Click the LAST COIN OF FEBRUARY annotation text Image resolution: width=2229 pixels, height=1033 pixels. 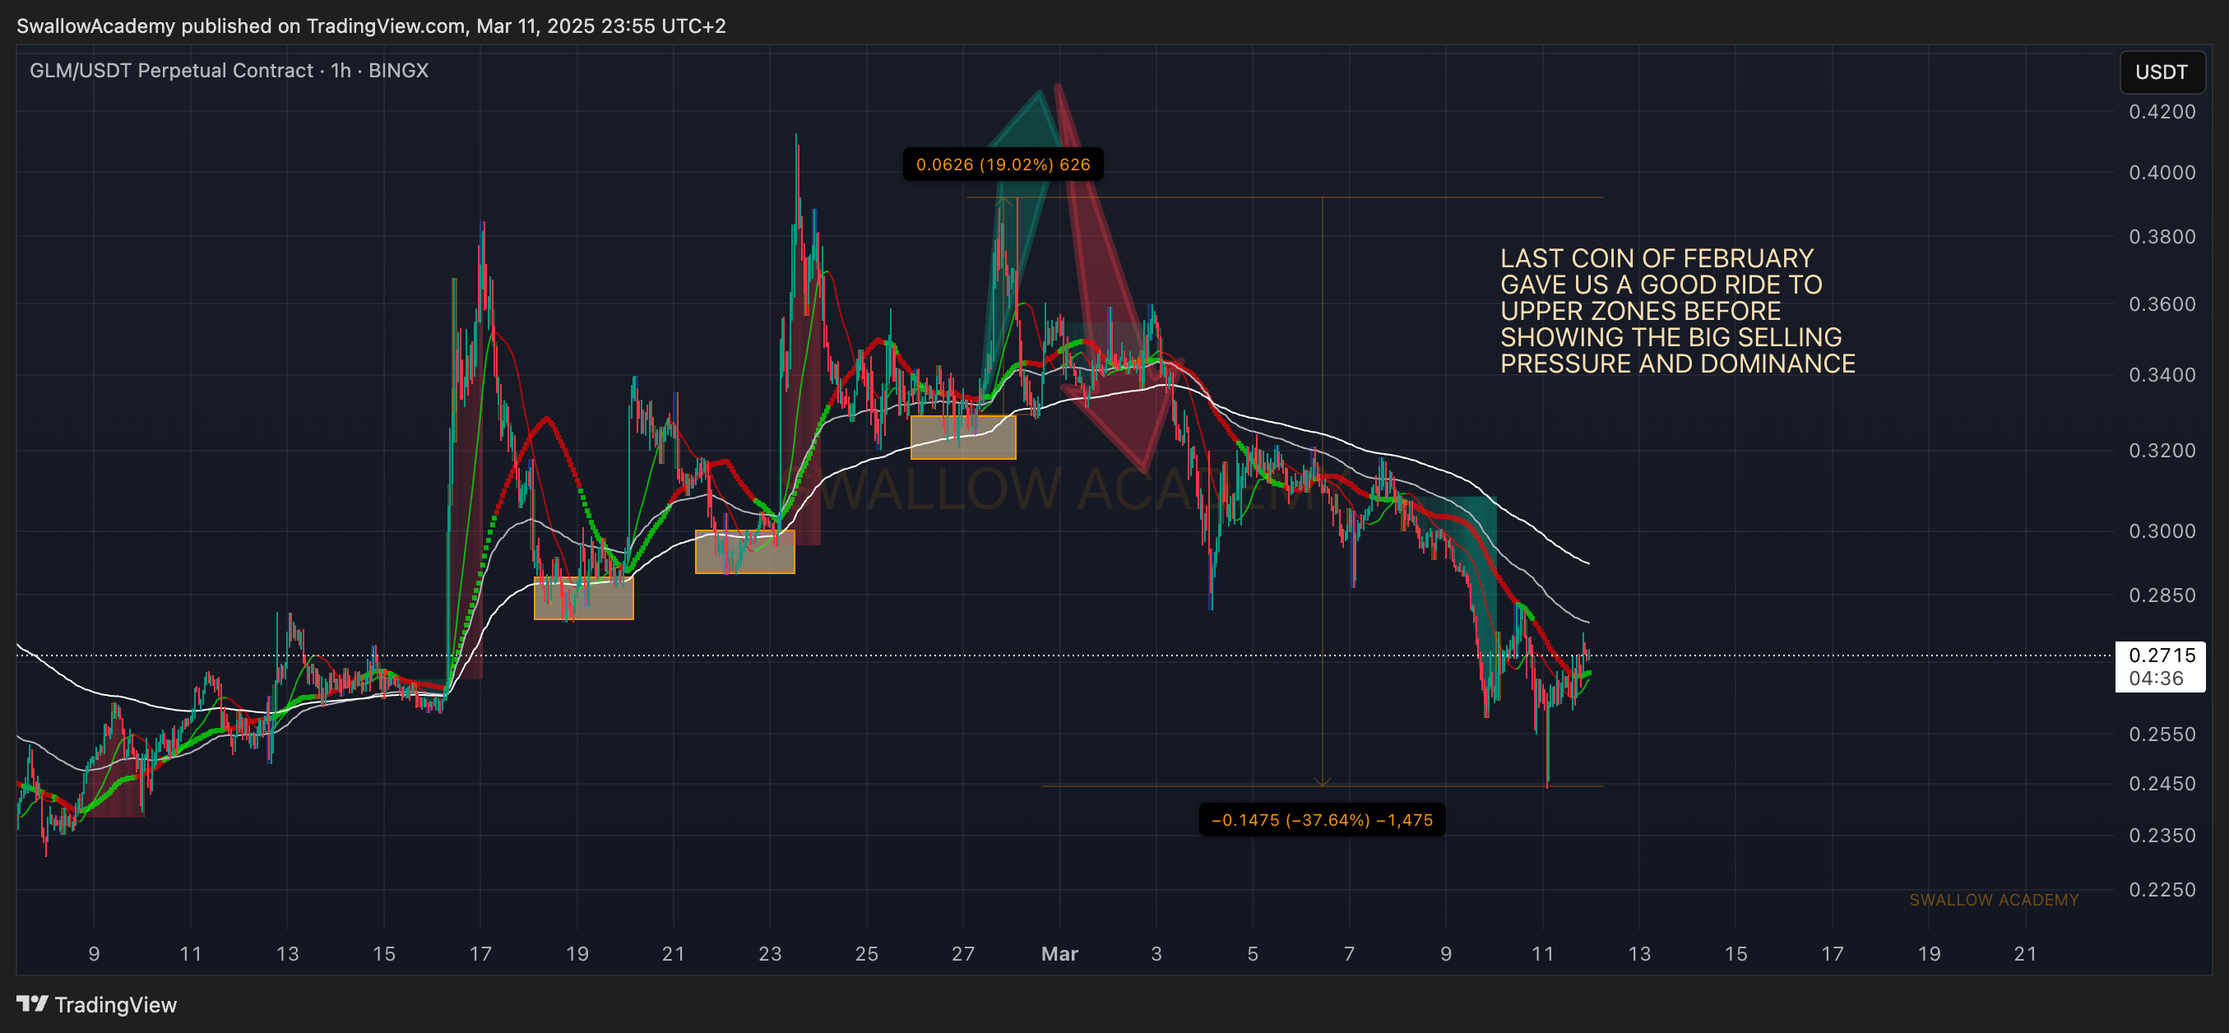[1677, 311]
